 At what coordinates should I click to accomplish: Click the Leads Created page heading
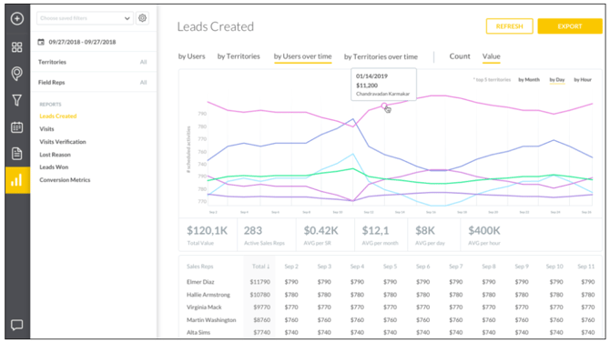(216, 26)
